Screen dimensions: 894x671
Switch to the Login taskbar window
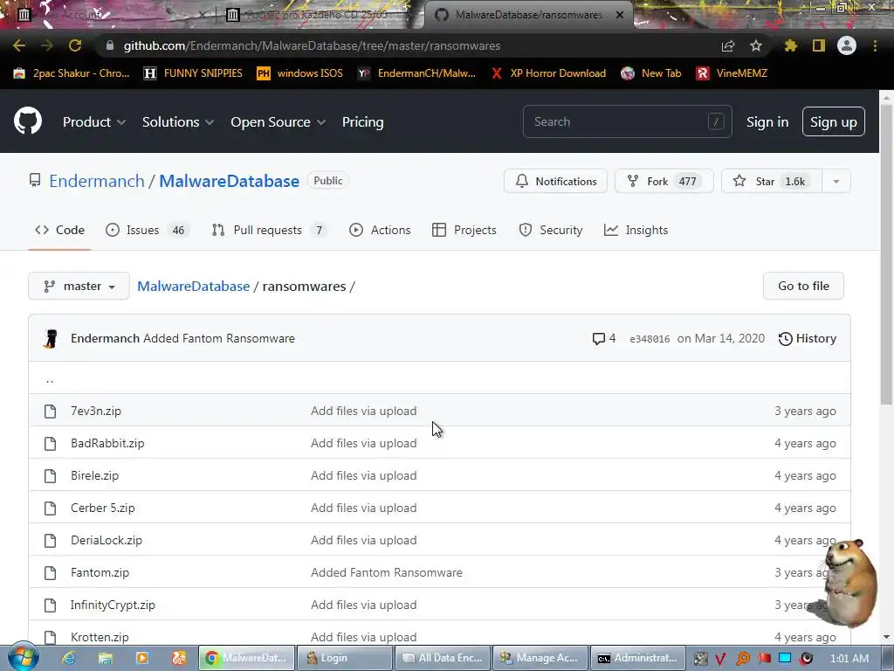click(x=344, y=658)
